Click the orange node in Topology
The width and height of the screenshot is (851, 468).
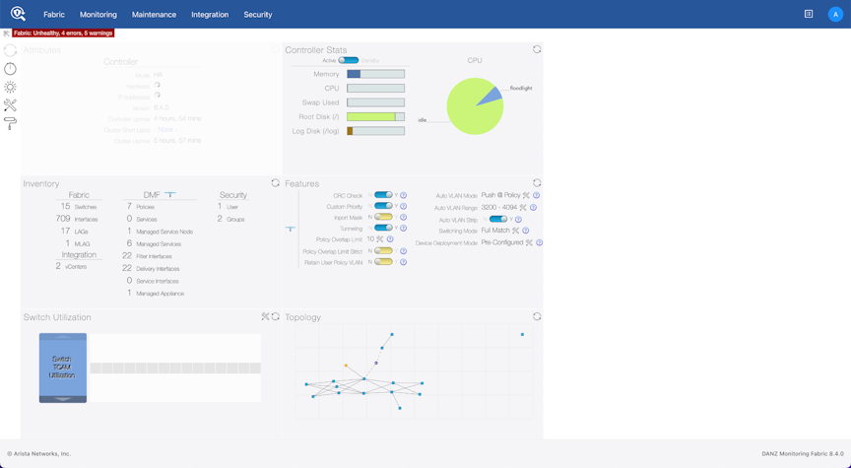[346, 366]
